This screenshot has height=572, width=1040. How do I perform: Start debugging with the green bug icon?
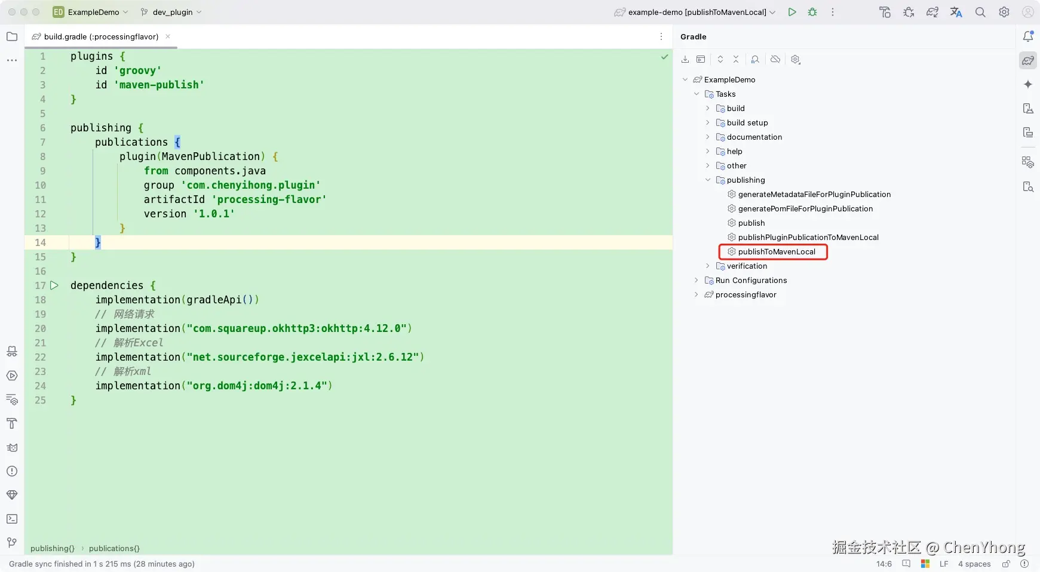pyautogui.click(x=812, y=12)
